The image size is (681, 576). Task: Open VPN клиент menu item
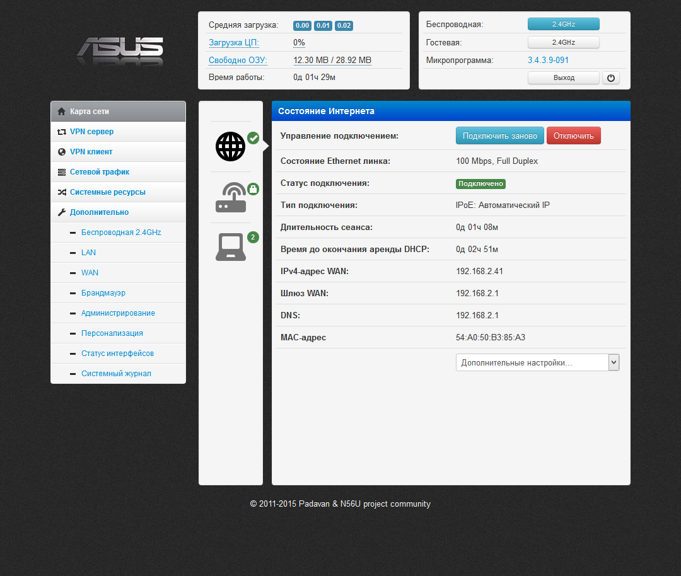[118, 152]
